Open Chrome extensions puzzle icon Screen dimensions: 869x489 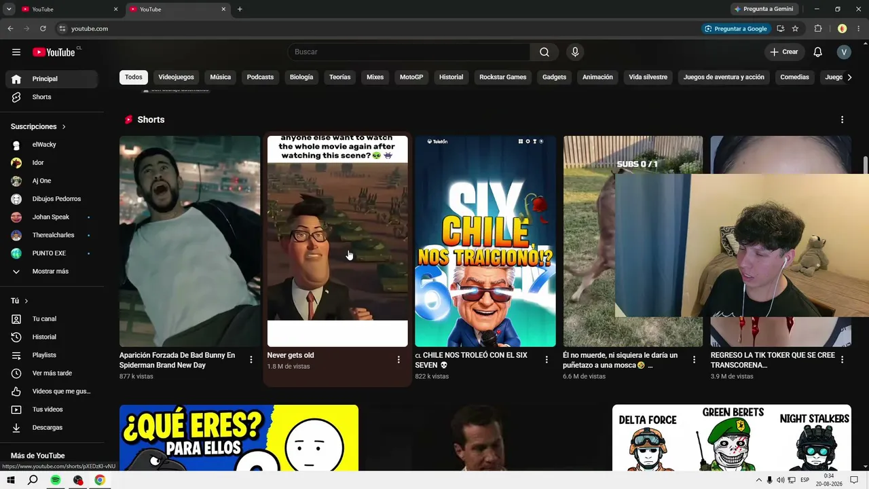818,29
